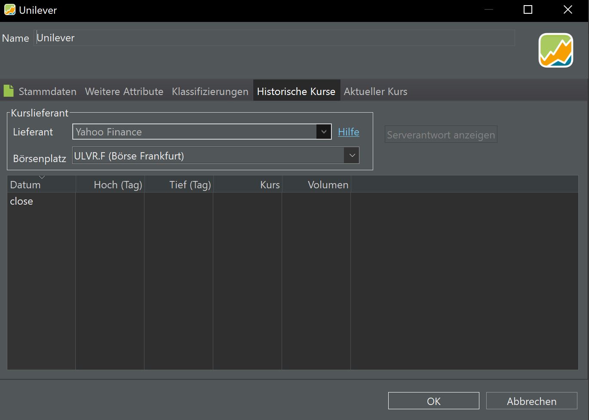The width and height of the screenshot is (589, 420).
Task: Go to the Klassifizierungen tab
Action: pyautogui.click(x=210, y=92)
